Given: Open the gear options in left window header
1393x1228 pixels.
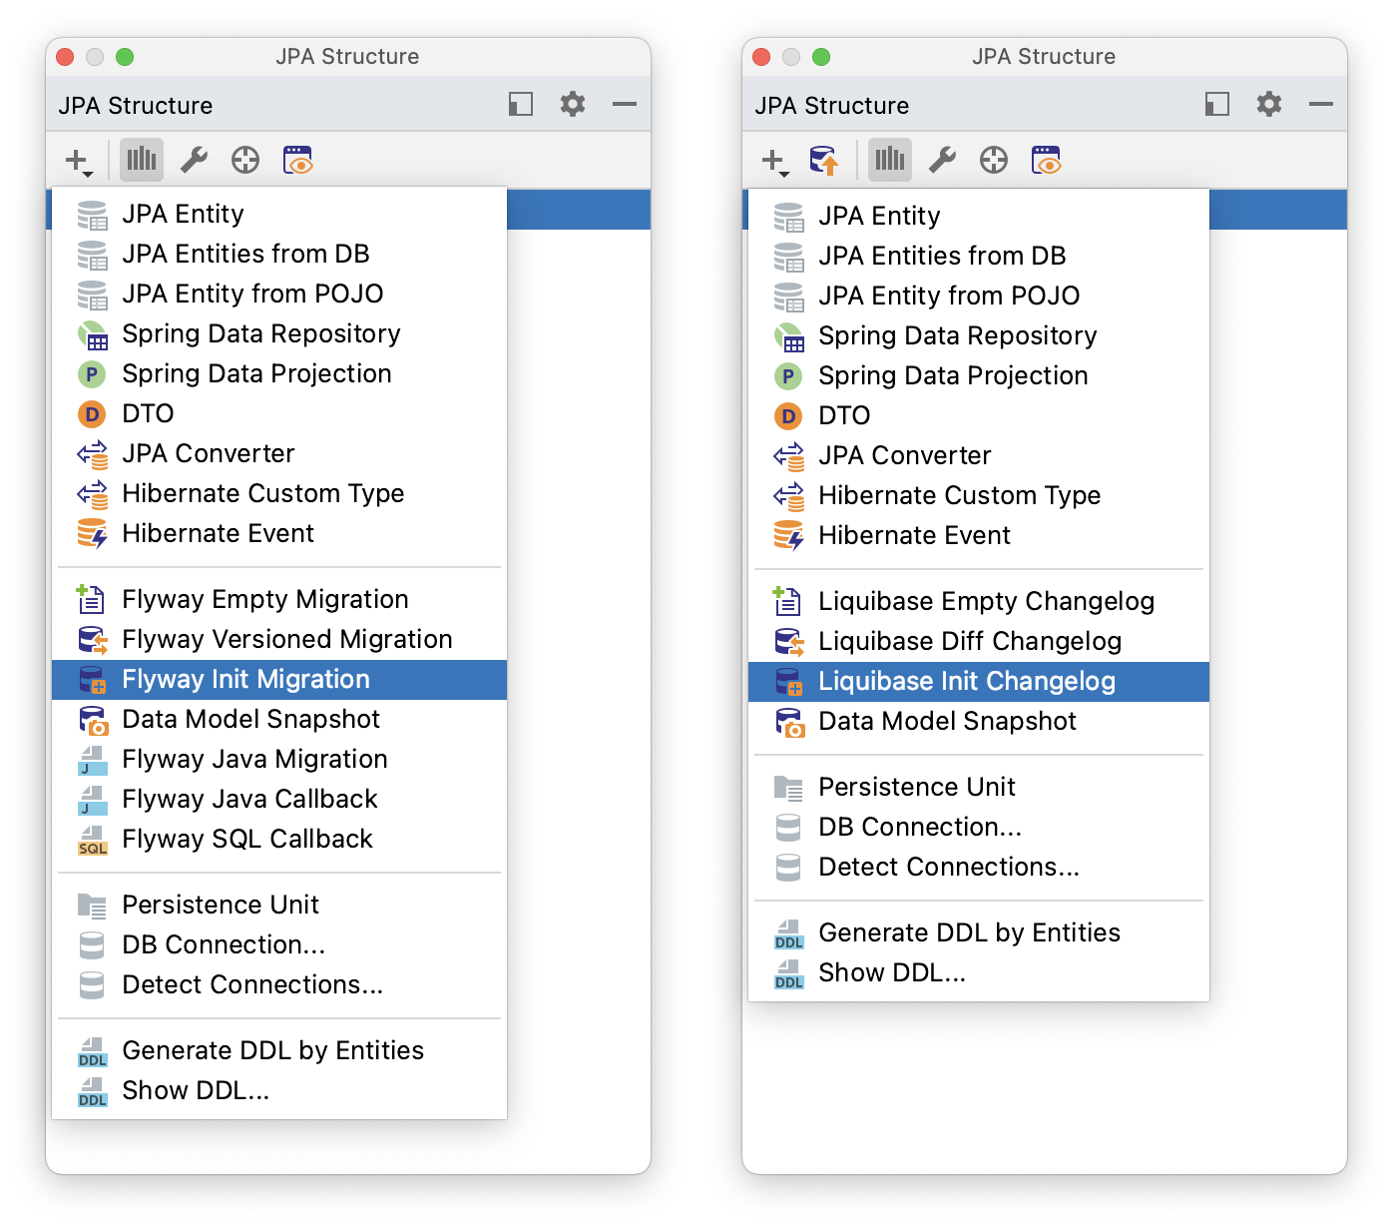Looking at the screenshot, I should click(x=573, y=104).
